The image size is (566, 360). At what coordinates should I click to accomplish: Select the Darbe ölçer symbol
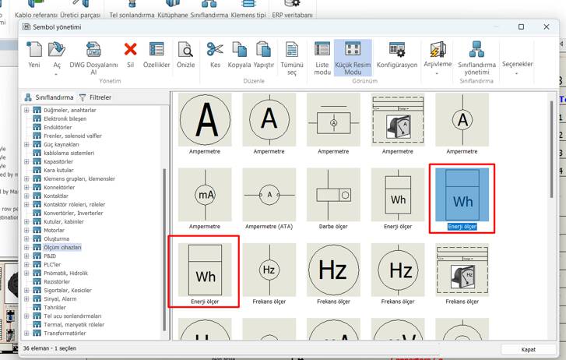tap(333, 195)
